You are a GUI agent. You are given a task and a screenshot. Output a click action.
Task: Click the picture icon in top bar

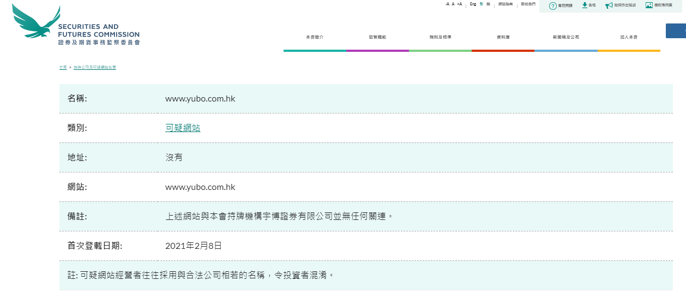pyautogui.click(x=649, y=5)
